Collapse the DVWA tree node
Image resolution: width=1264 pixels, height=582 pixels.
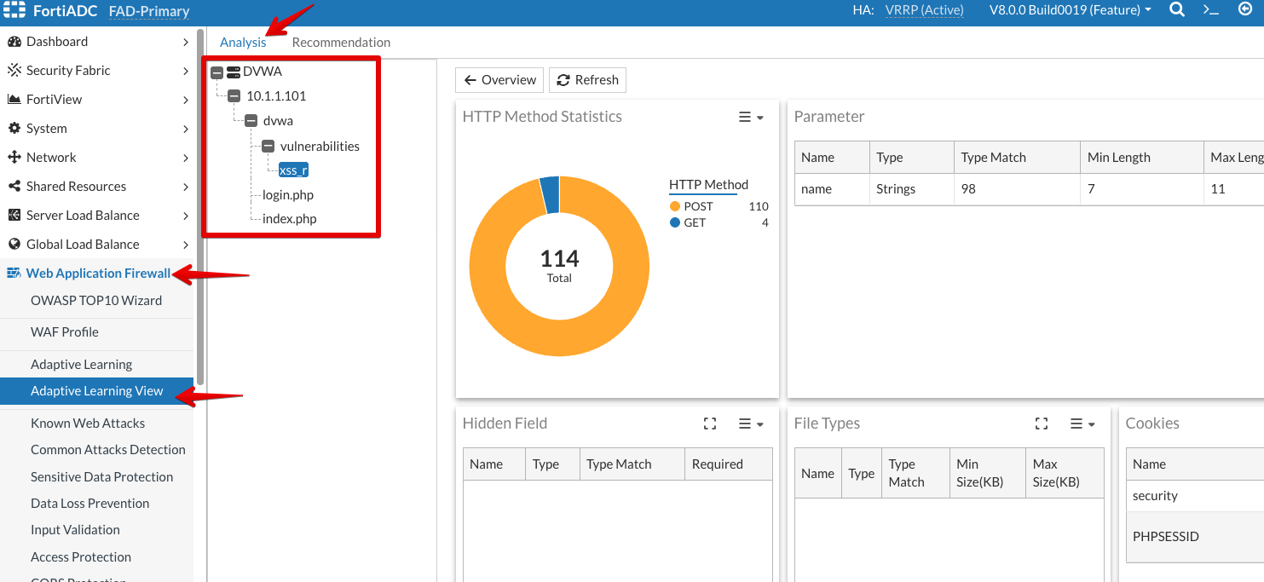pos(216,72)
